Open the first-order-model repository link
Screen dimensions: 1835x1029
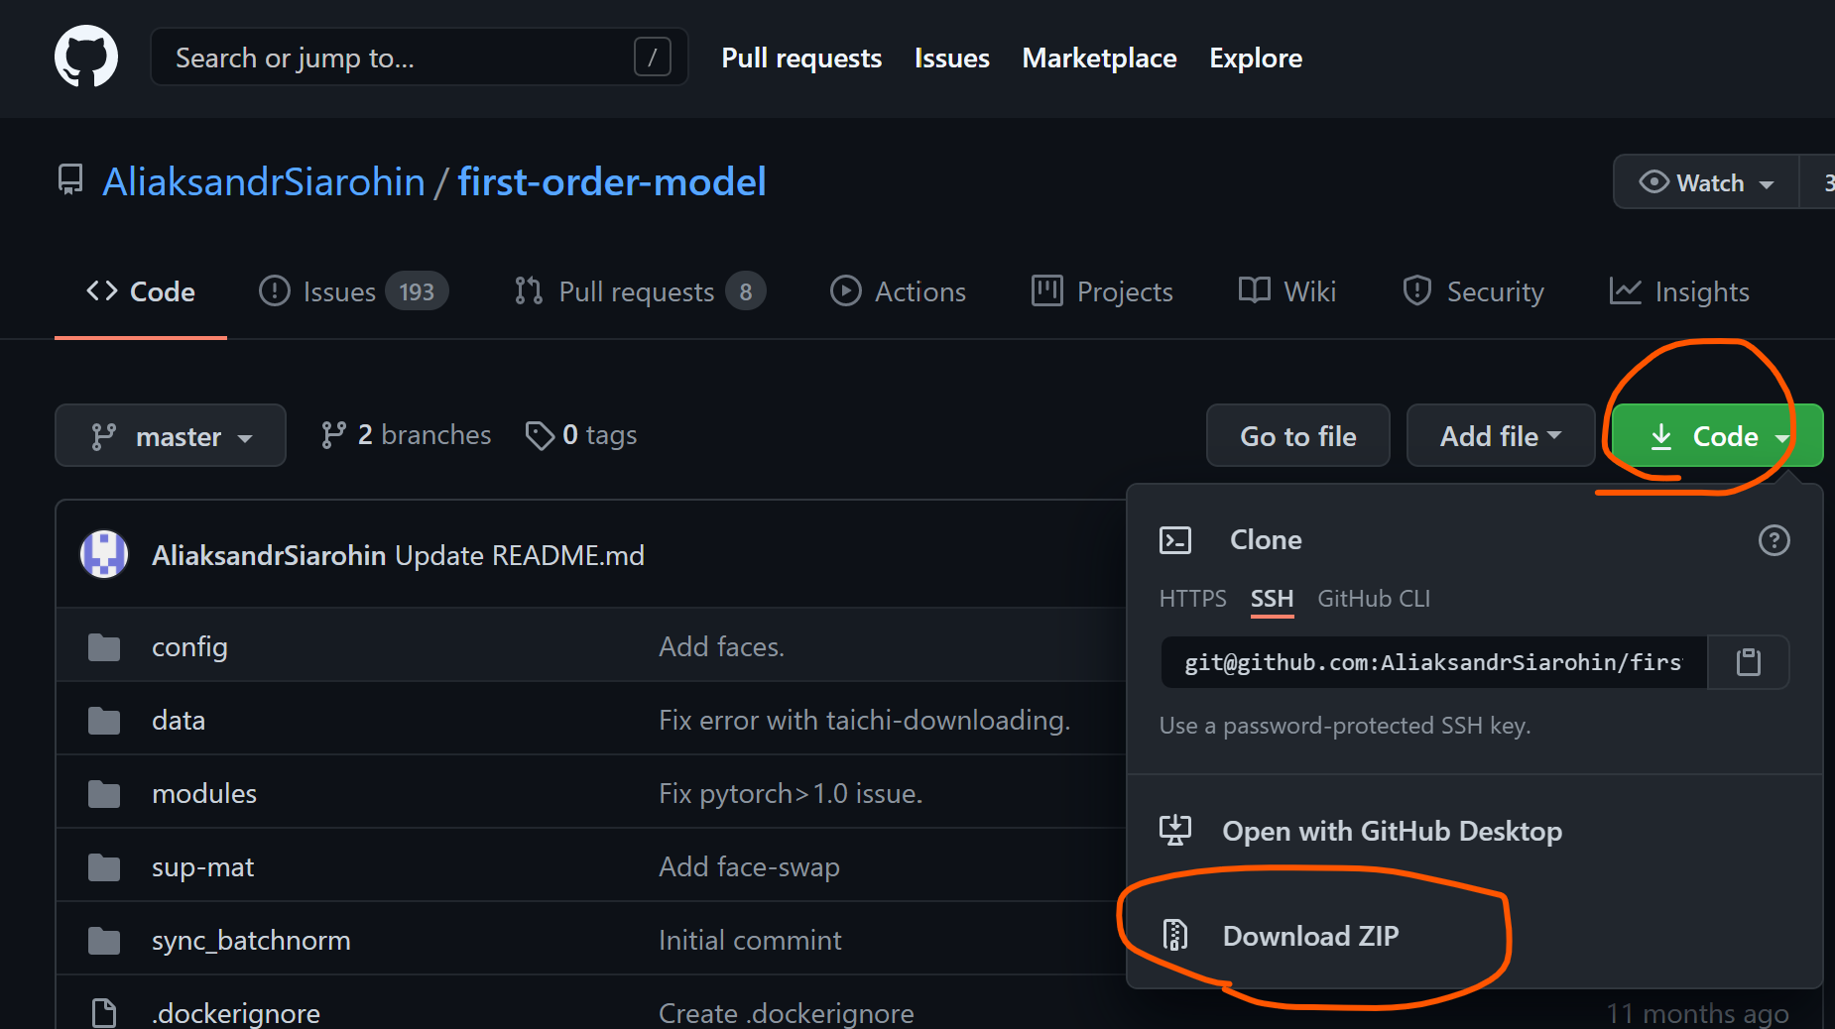612,182
